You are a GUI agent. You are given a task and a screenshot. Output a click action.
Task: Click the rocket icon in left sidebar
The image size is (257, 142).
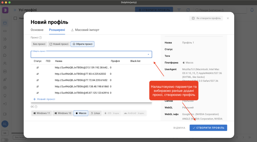point(5,79)
